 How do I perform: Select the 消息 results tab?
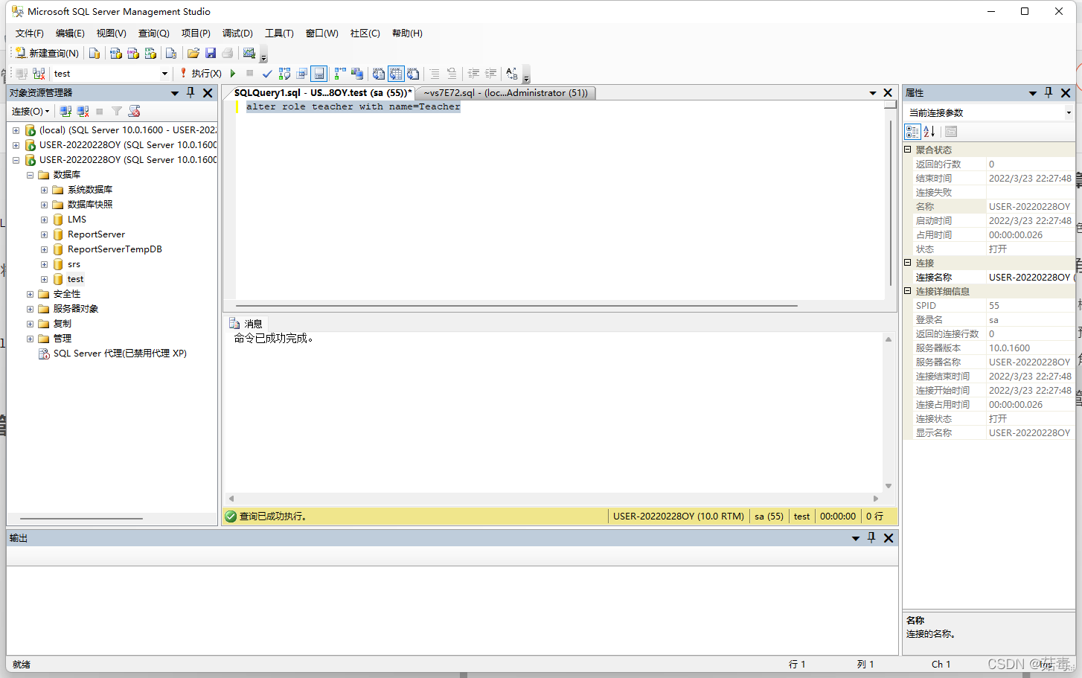tap(246, 324)
